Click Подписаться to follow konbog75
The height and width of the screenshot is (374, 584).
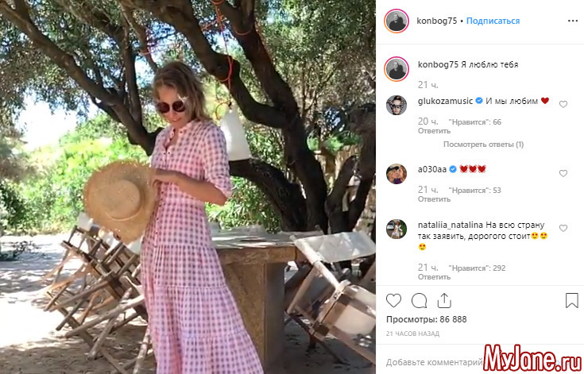pos(493,21)
